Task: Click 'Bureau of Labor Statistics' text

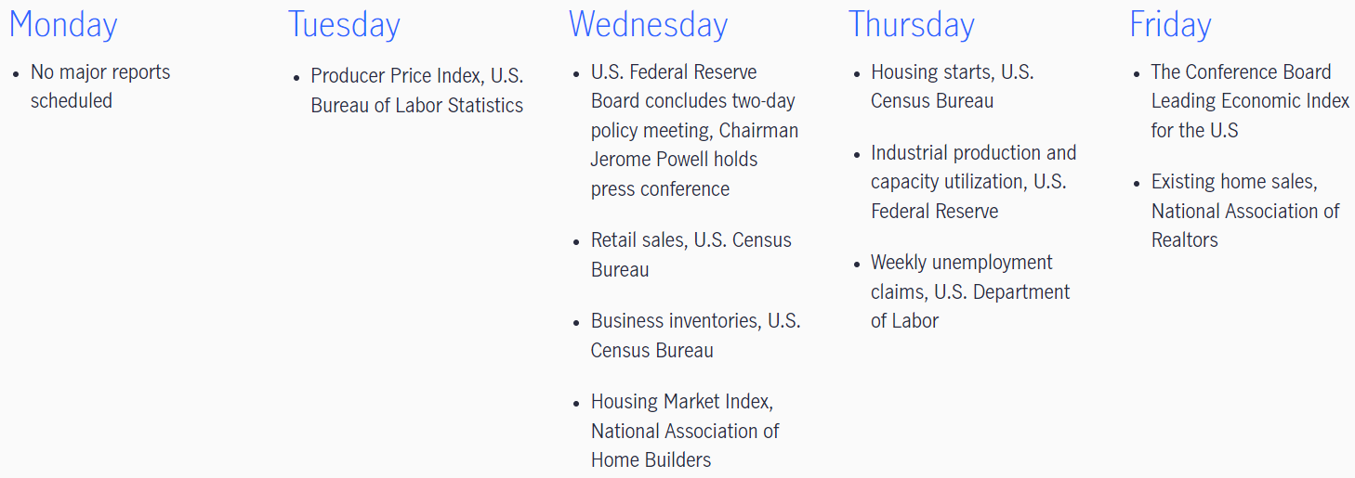Action: pos(417,106)
